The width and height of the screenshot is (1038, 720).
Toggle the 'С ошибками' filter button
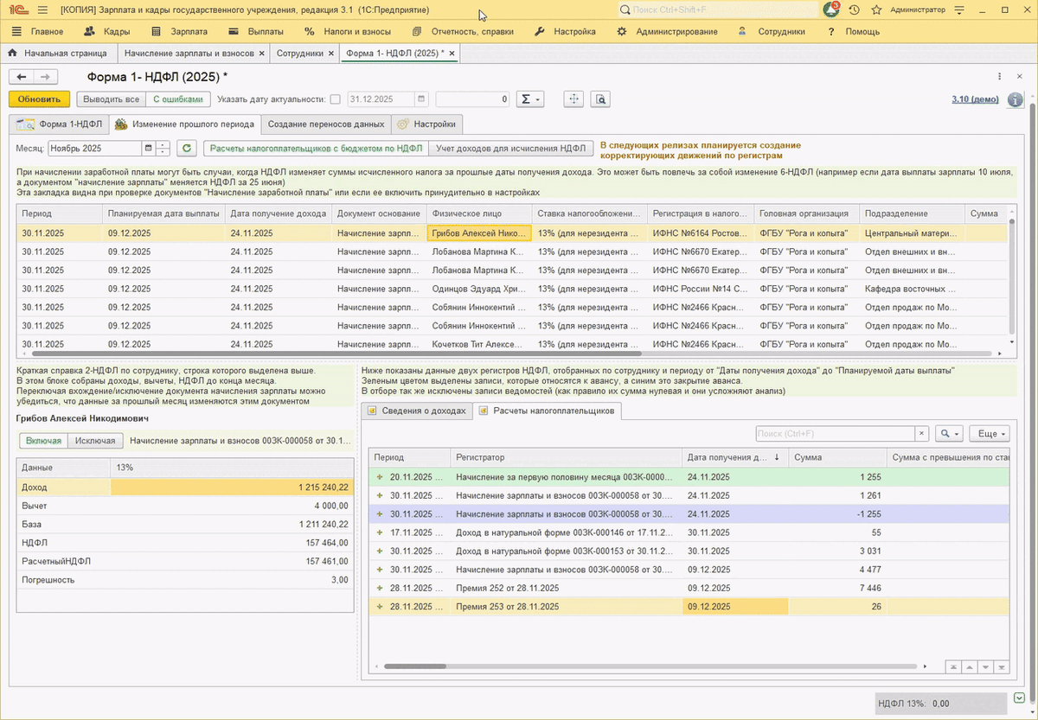[178, 99]
